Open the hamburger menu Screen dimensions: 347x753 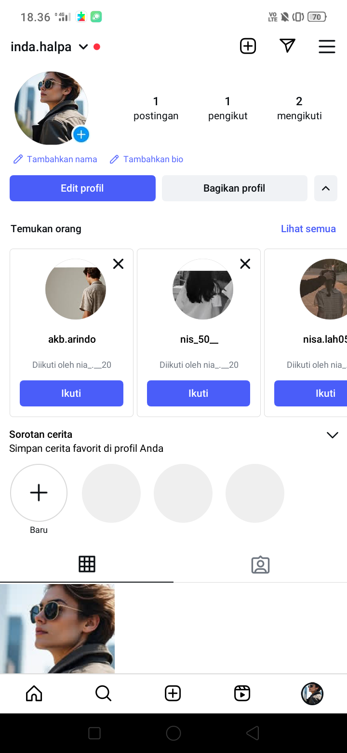click(x=327, y=46)
